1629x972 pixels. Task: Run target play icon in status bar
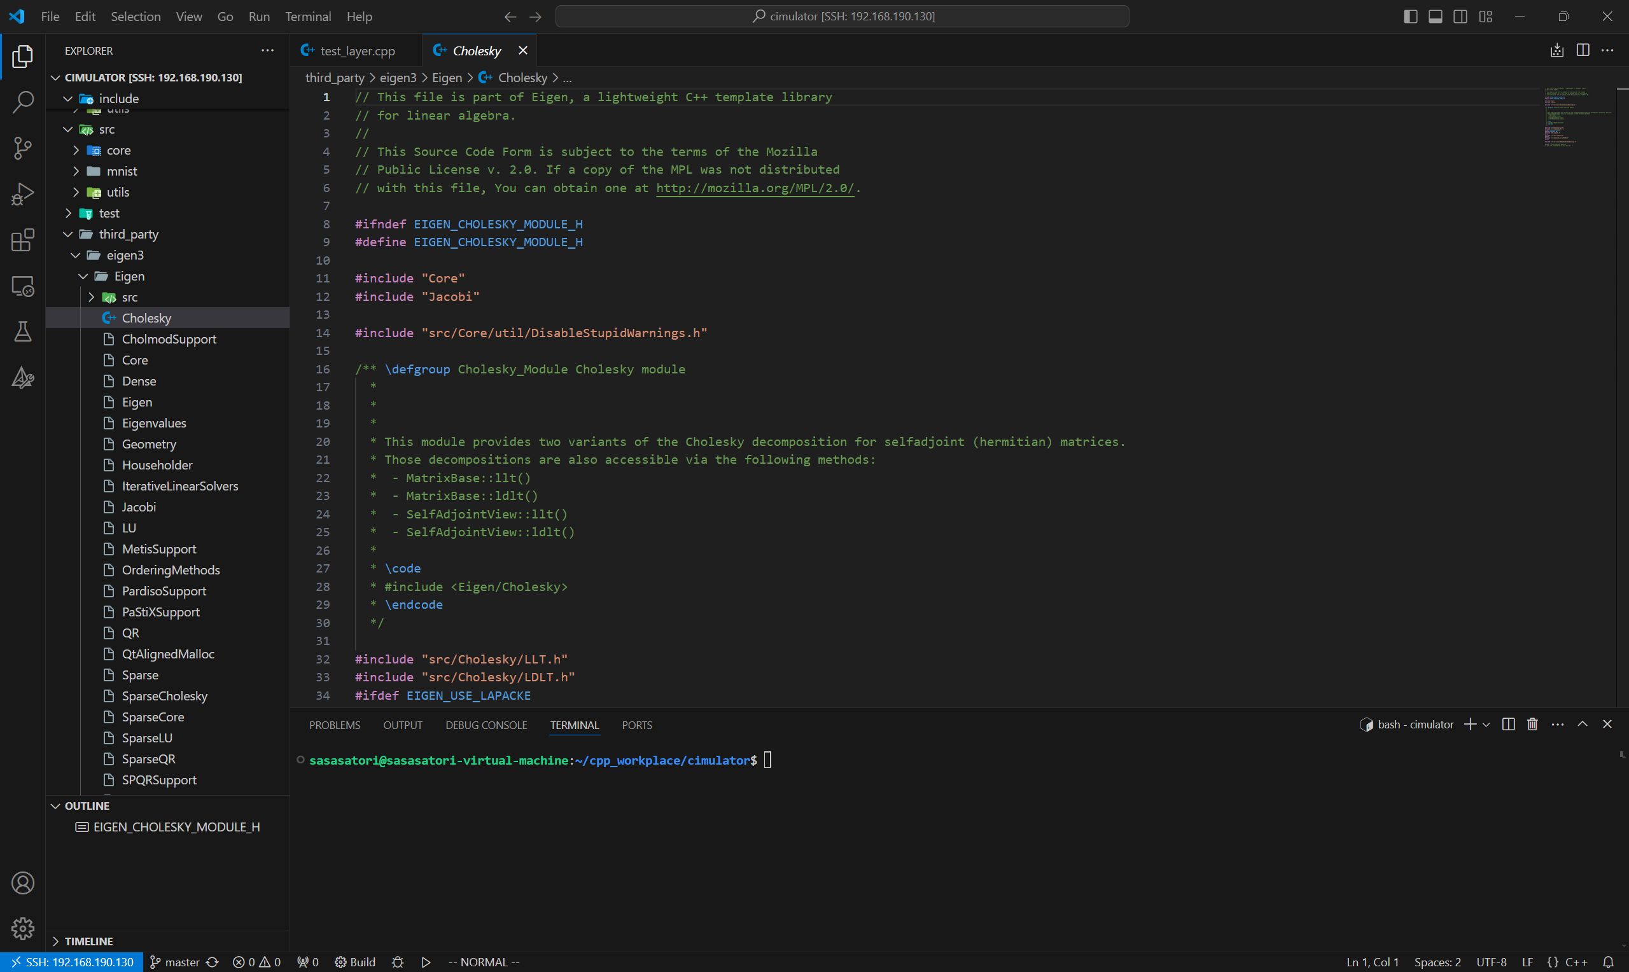tap(426, 962)
